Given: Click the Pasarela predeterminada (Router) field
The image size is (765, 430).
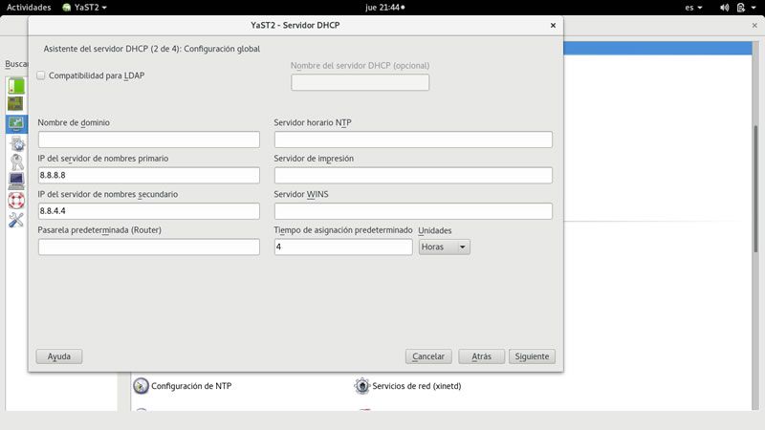Looking at the screenshot, I should 148,247.
